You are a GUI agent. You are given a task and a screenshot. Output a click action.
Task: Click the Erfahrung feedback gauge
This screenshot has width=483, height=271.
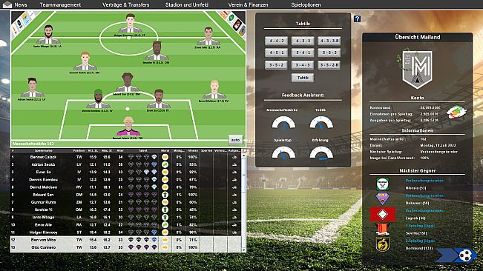[x=321, y=153]
